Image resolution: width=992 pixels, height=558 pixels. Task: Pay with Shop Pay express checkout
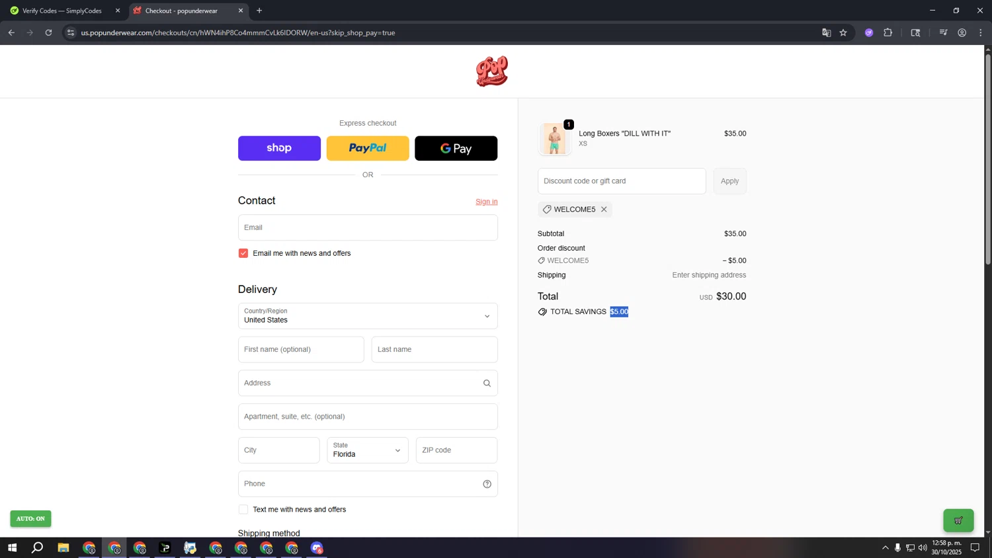click(x=279, y=148)
